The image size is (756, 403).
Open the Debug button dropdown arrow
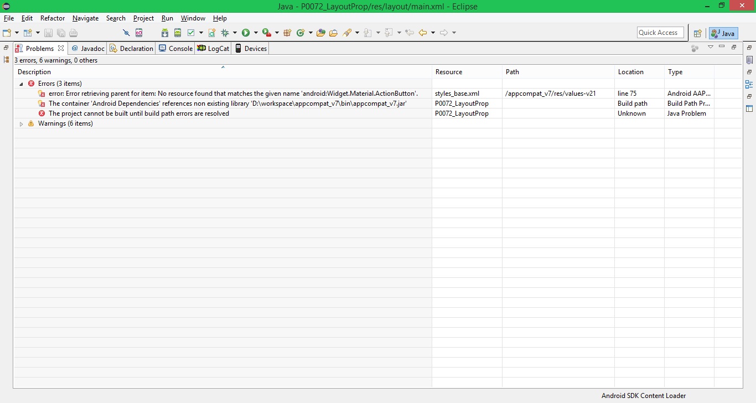235,33
